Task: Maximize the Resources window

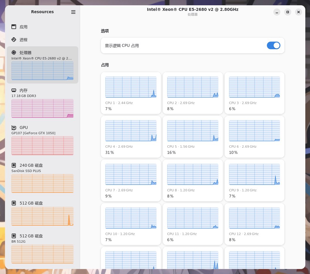Action: point(288,12)
